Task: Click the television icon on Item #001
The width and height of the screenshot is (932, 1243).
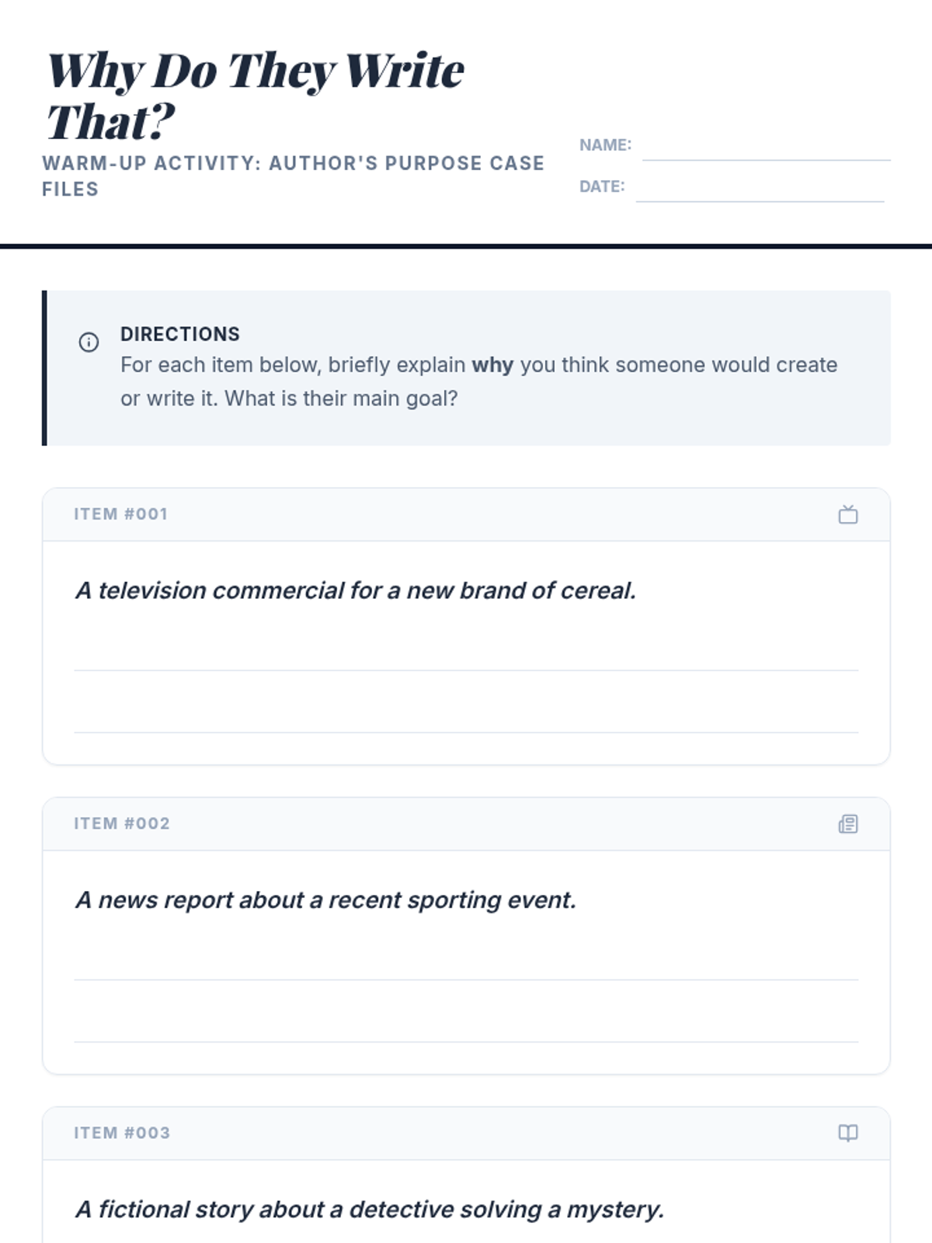Action: pyautogui.click(x=848, y=514)
